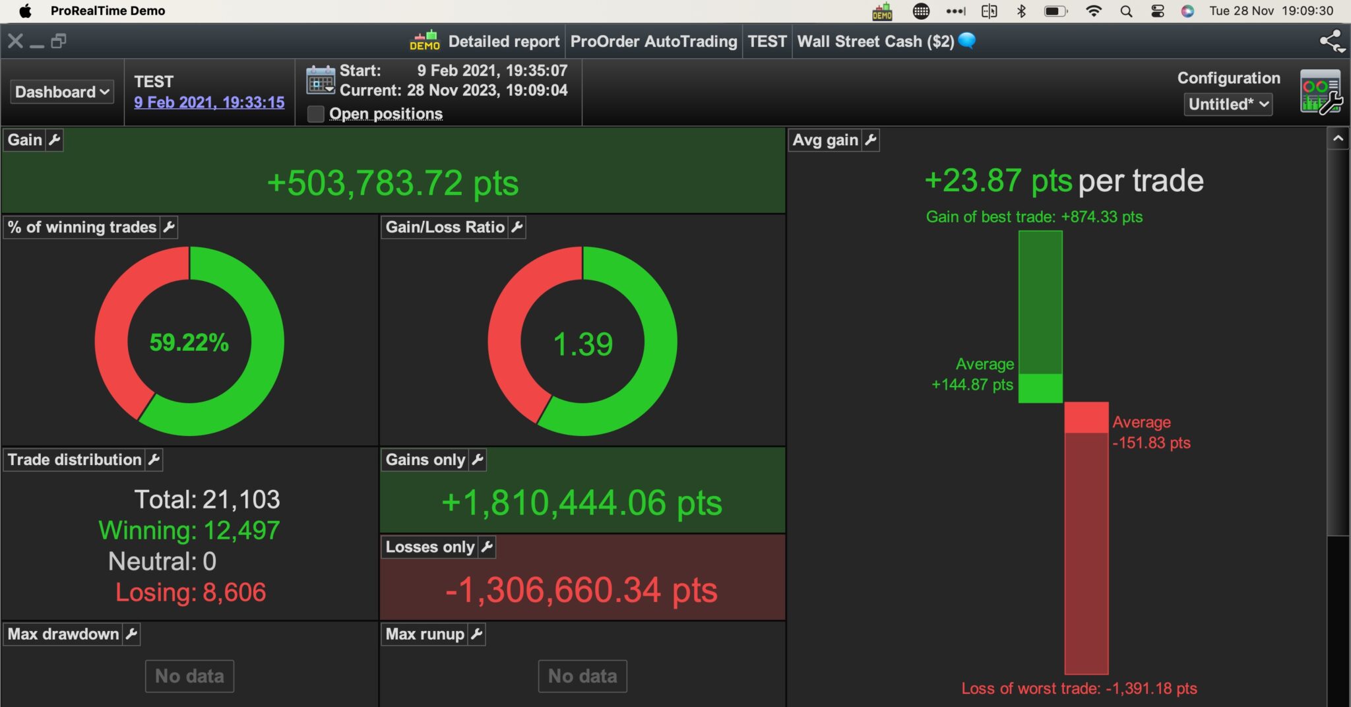The width and height of the screenshot is (1351, 707).
Task: Open macOS Control Center icon
Action: coord(1158,11)
